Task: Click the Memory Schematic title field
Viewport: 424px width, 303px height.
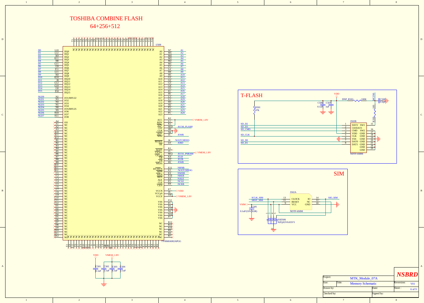Action: coord(363,284)
